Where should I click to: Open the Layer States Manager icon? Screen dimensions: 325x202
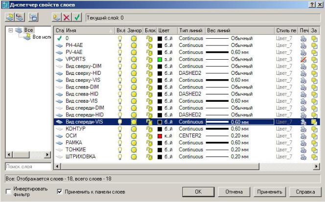(33, 17)
